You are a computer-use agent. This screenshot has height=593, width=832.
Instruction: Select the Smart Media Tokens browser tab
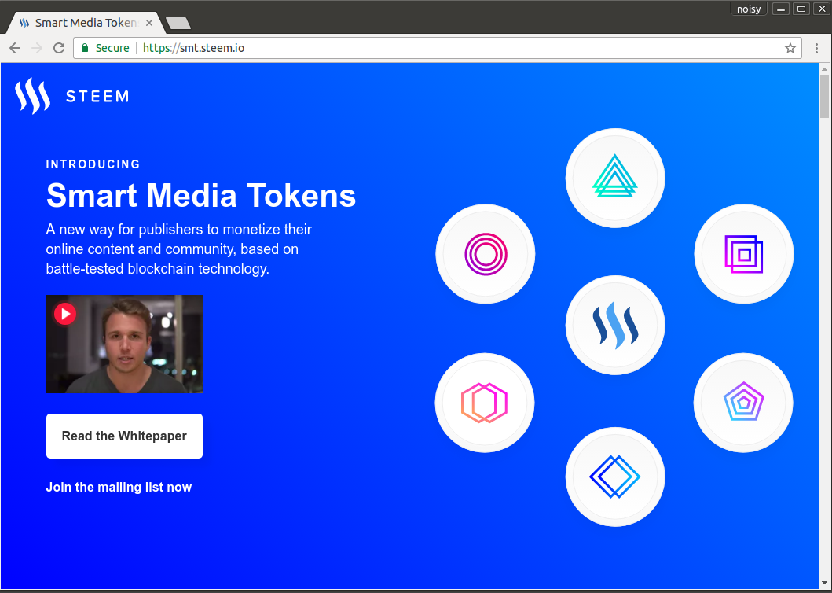click(86, 23)
